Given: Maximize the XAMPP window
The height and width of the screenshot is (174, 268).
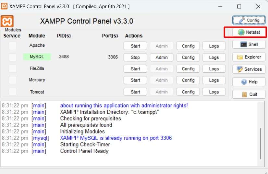Looking at the screenshot, I should pyautogui.click(x=239, y=6).
